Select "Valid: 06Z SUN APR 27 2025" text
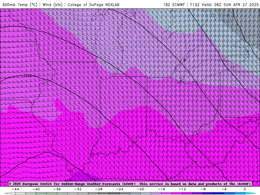Viewport: 260px width, 195px height. click(x=230, y=5)
